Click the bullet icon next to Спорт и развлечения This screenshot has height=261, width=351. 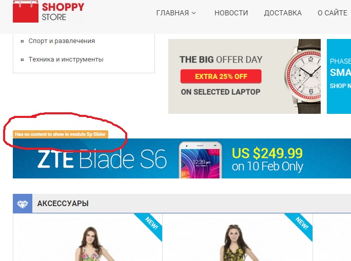point(22,41)
